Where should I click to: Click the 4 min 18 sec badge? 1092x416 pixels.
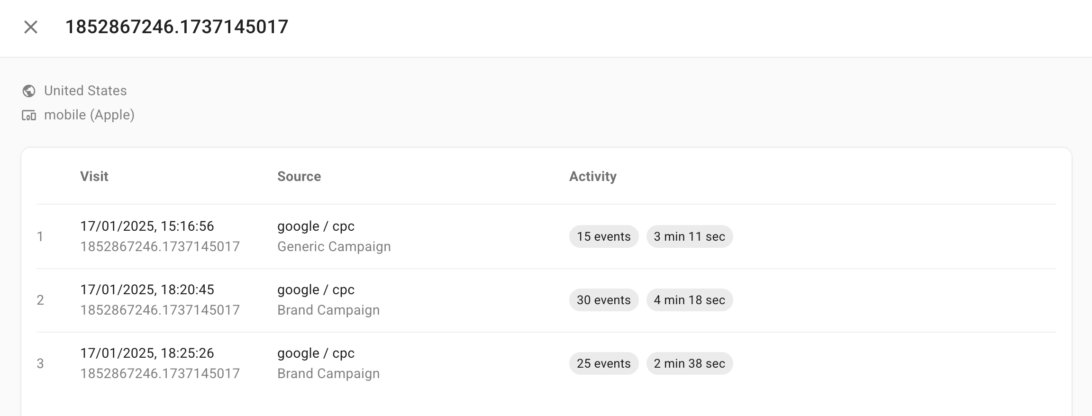689,300
